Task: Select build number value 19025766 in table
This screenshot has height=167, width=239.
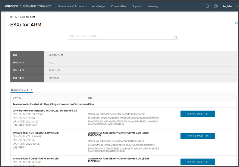Action: tap(54, 78)
